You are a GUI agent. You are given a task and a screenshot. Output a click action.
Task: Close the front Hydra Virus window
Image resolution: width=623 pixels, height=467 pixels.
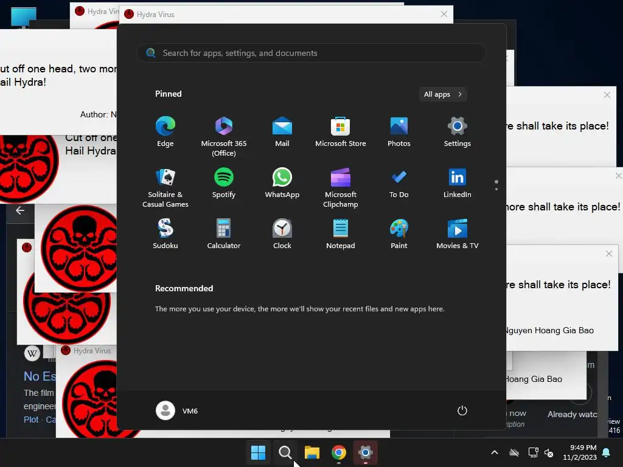coord(444,15)
